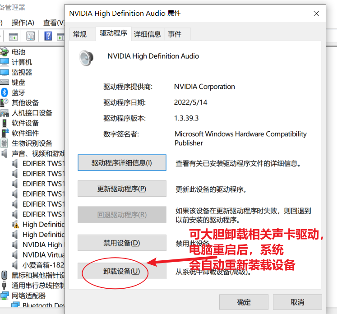The height and width of the screenshot is (314, 337).
Task: Click the Mice and pointing devices (鼠标和其他指针设备) icon
Action: pos(5,275)
